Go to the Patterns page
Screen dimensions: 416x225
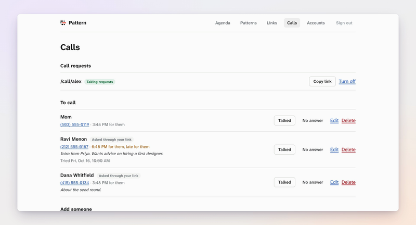pyautogui.click(x=249, y=23)
